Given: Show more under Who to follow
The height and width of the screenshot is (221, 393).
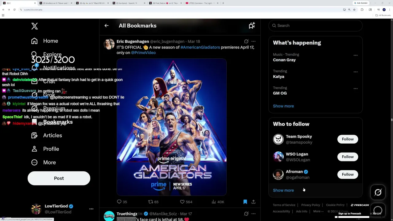Looking at the screenshot, I should [283, 190].
